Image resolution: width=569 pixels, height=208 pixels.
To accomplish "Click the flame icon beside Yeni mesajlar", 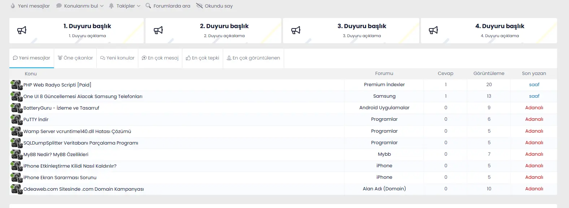I will pos(13,6).
